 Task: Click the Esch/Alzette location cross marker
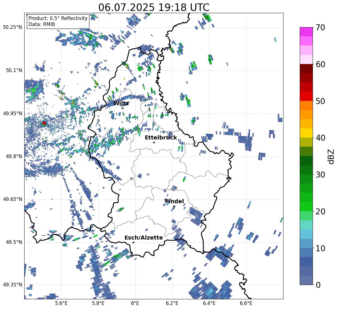[133, 242]
